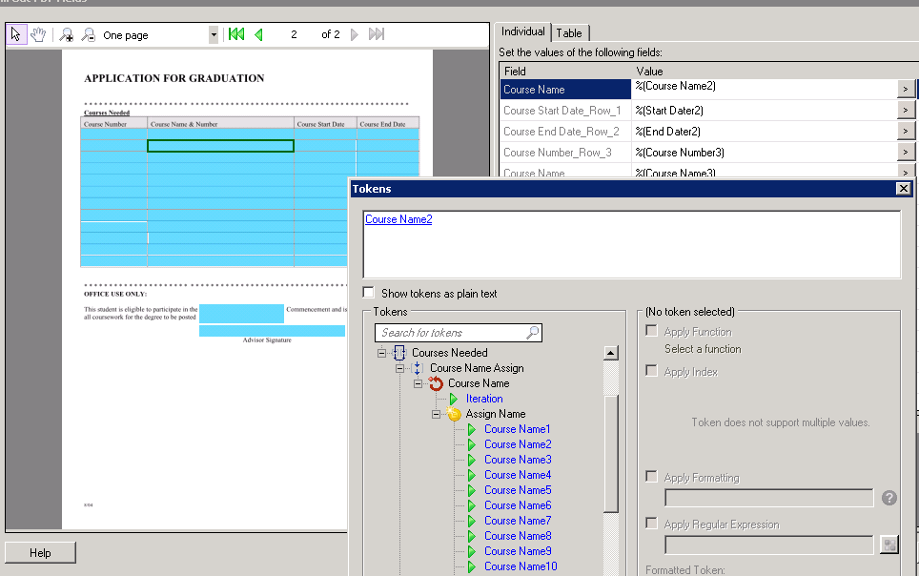Toggle the Apply Regular Expression checkbox
Screen dimensions: 919x576
click(651, 524)
